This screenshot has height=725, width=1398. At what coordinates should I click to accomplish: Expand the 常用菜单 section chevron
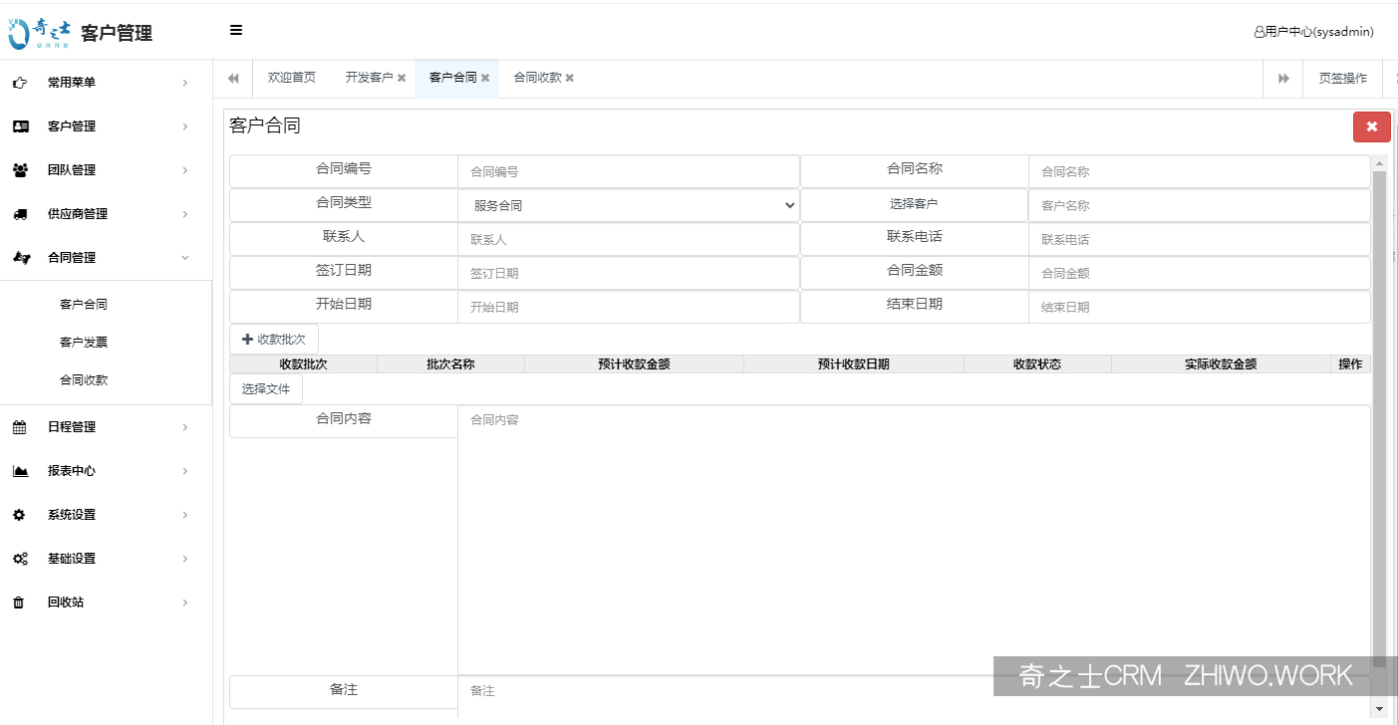[183, 82]
